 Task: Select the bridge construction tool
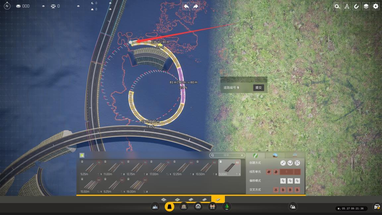coord(184,207)
